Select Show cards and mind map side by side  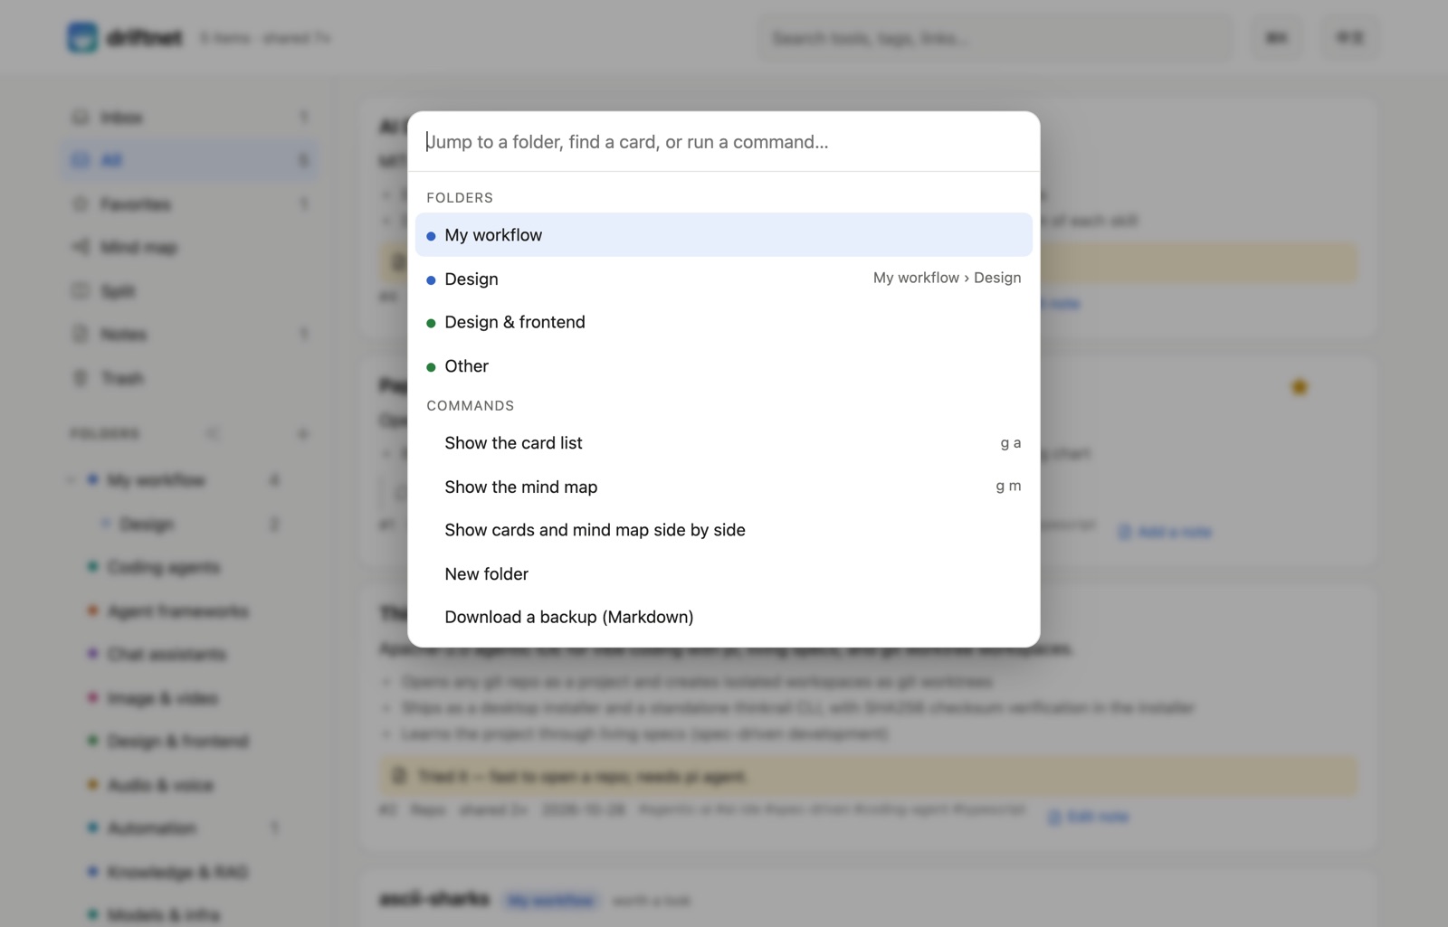pos(723,530)
